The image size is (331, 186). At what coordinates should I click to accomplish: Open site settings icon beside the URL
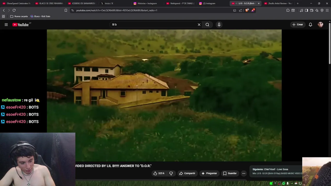click(72, 10)
